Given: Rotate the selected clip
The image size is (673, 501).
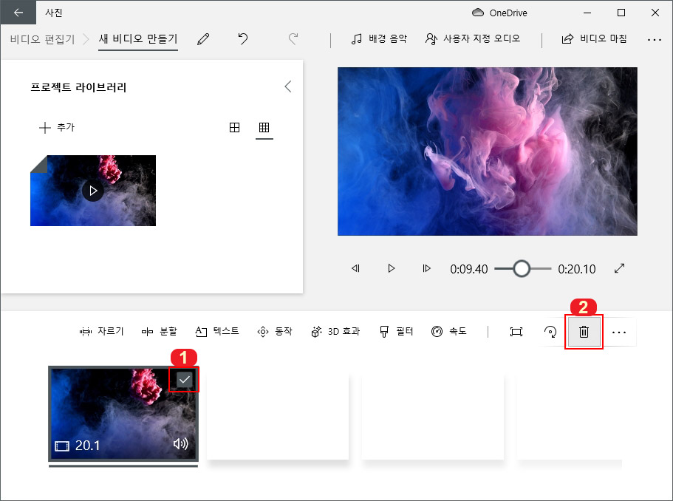Looking at the screenshot, I should [550, 332].
